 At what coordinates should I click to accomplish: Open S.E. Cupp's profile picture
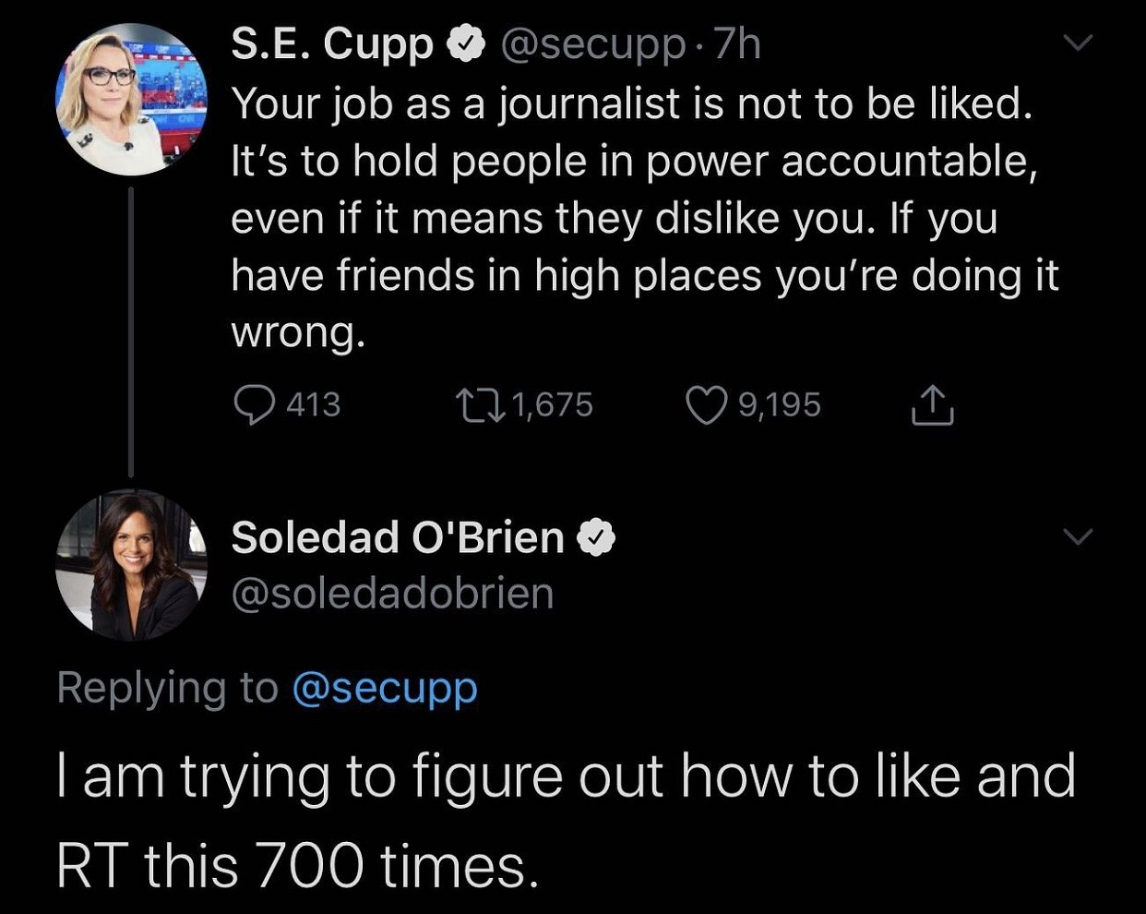click(x=131, y=100)
